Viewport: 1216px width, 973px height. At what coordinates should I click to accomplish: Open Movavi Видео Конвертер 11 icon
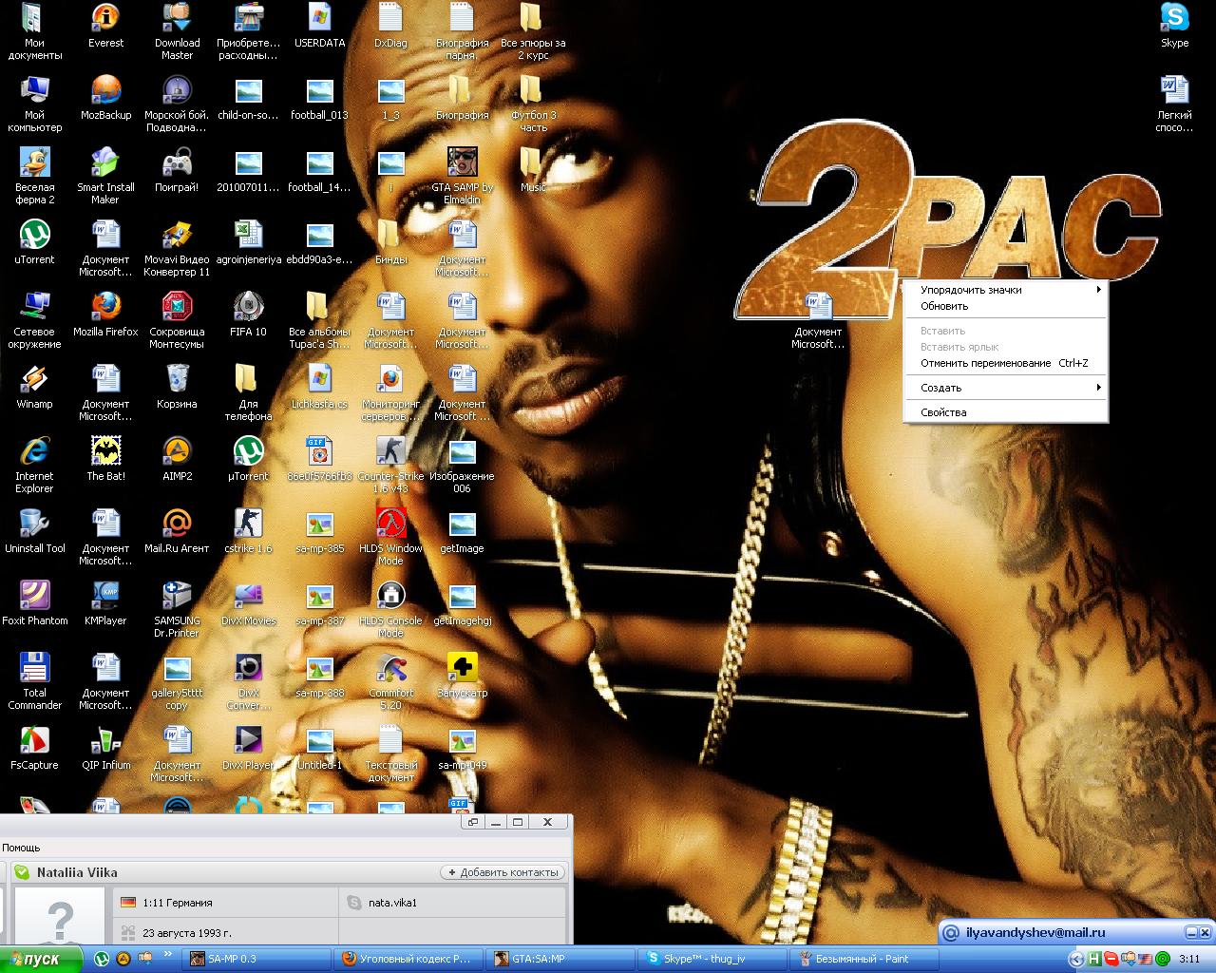click(177, 248)
